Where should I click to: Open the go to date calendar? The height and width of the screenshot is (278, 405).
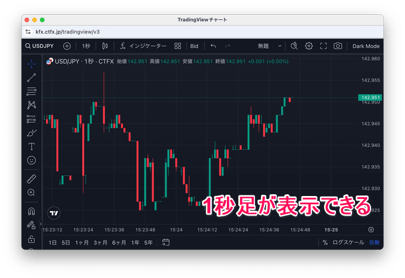tap(166, 242)
